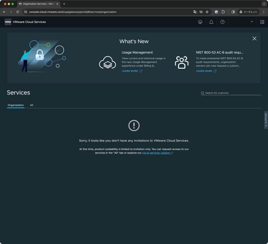Click Learn More under NIST 800-53 AC-8
The height and width of the screenshot is (244, 268).
(206, 71)
